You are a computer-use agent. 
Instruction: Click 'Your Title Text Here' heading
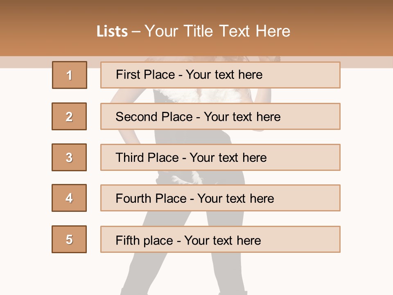coord(217,31)
